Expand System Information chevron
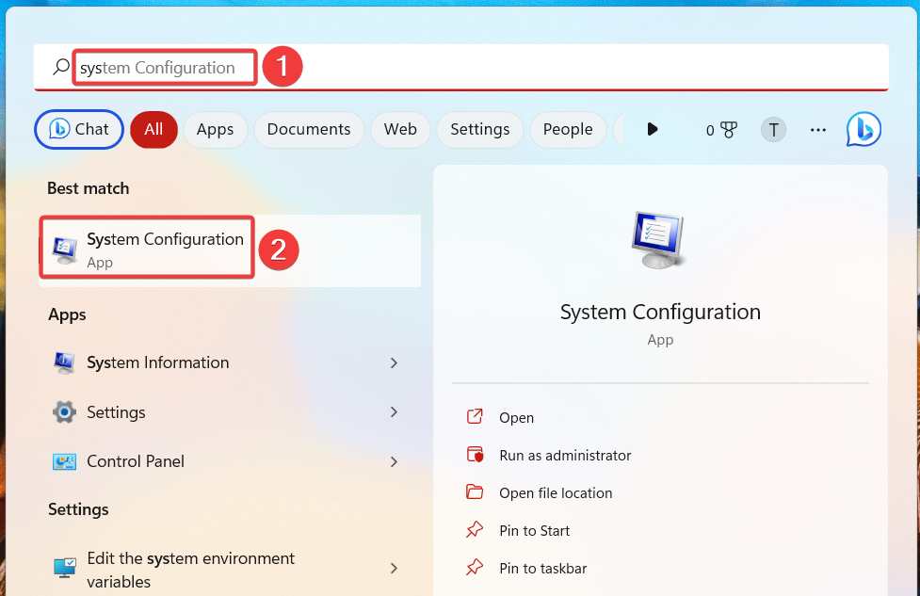 point(395,363)
